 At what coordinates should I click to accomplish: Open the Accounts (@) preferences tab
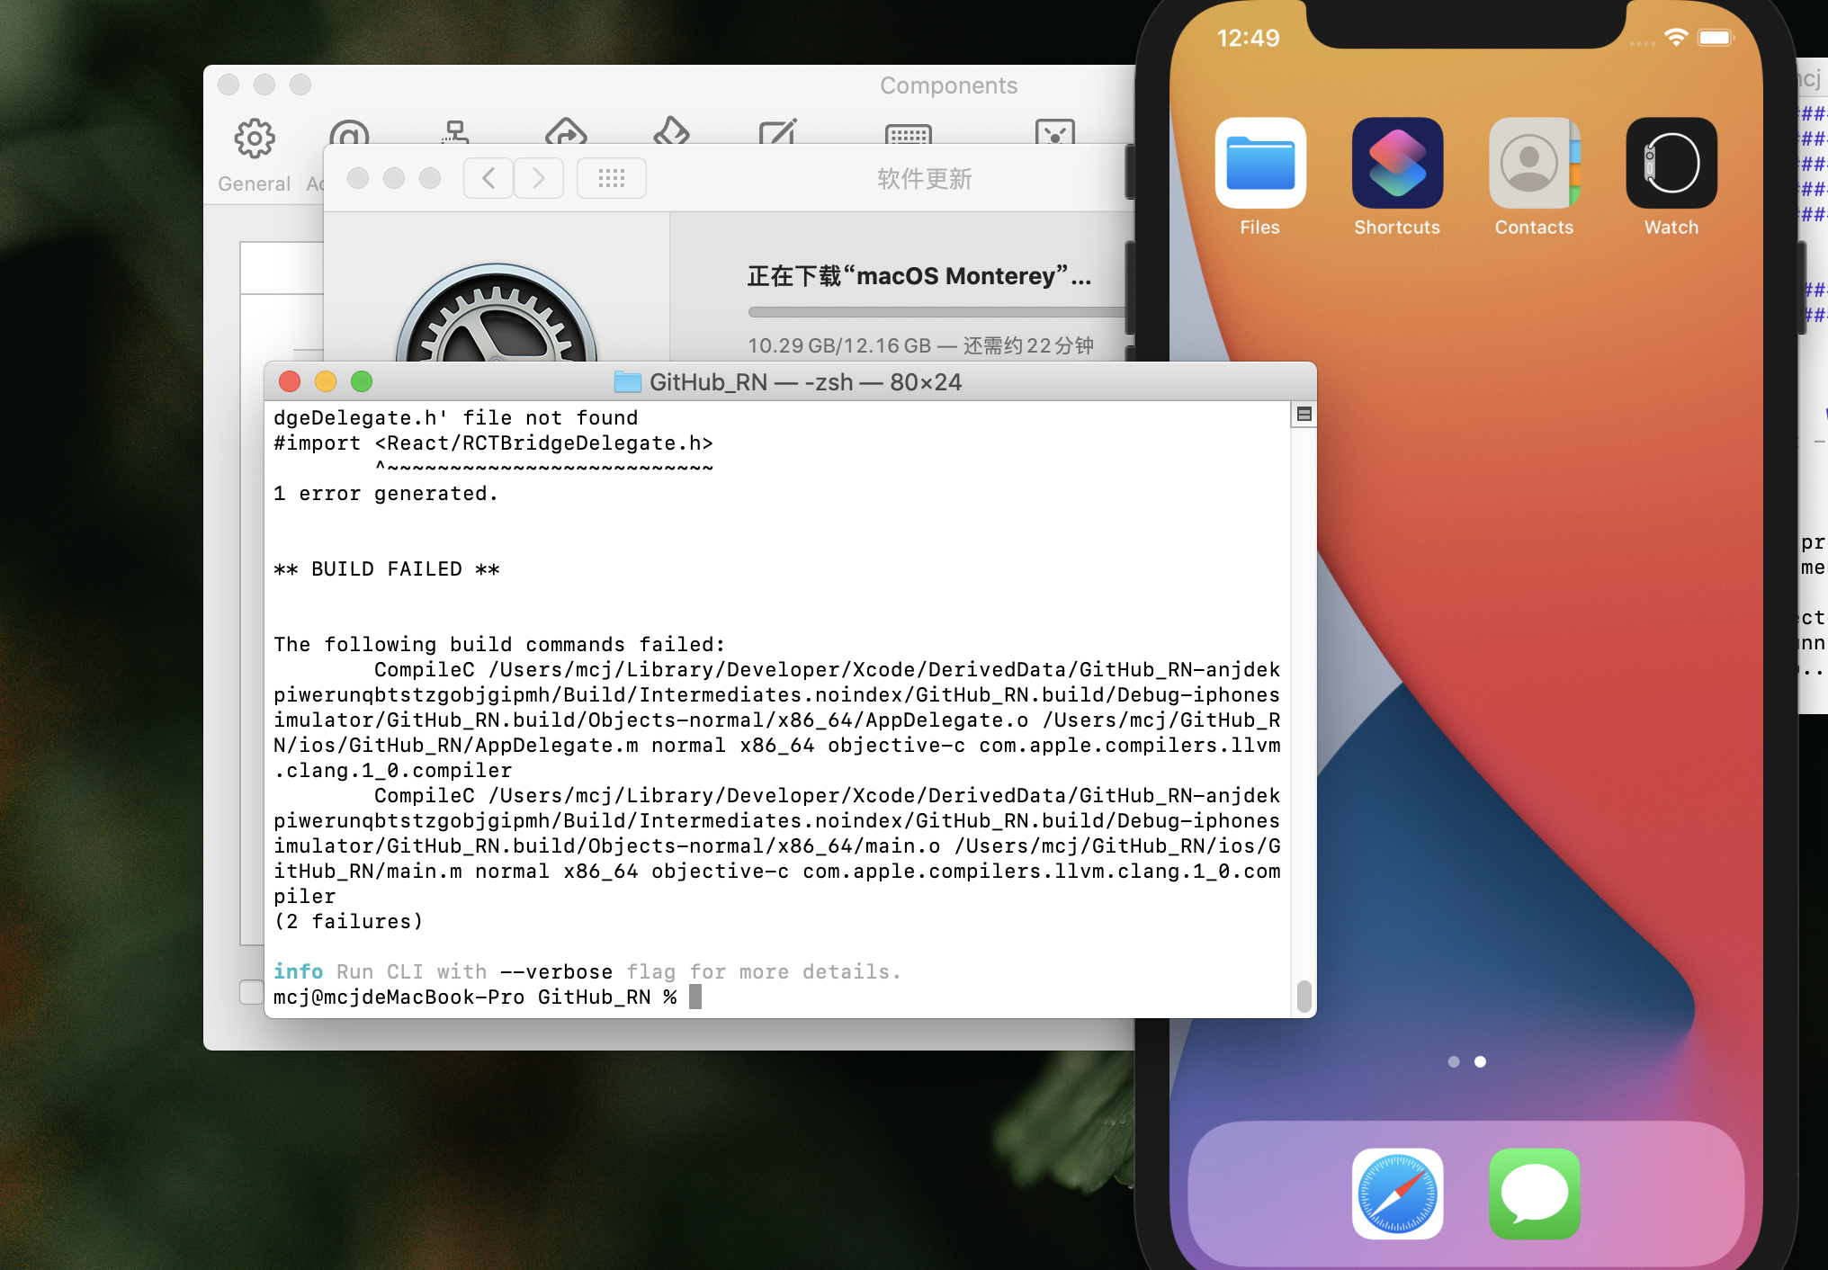point(349,133)
